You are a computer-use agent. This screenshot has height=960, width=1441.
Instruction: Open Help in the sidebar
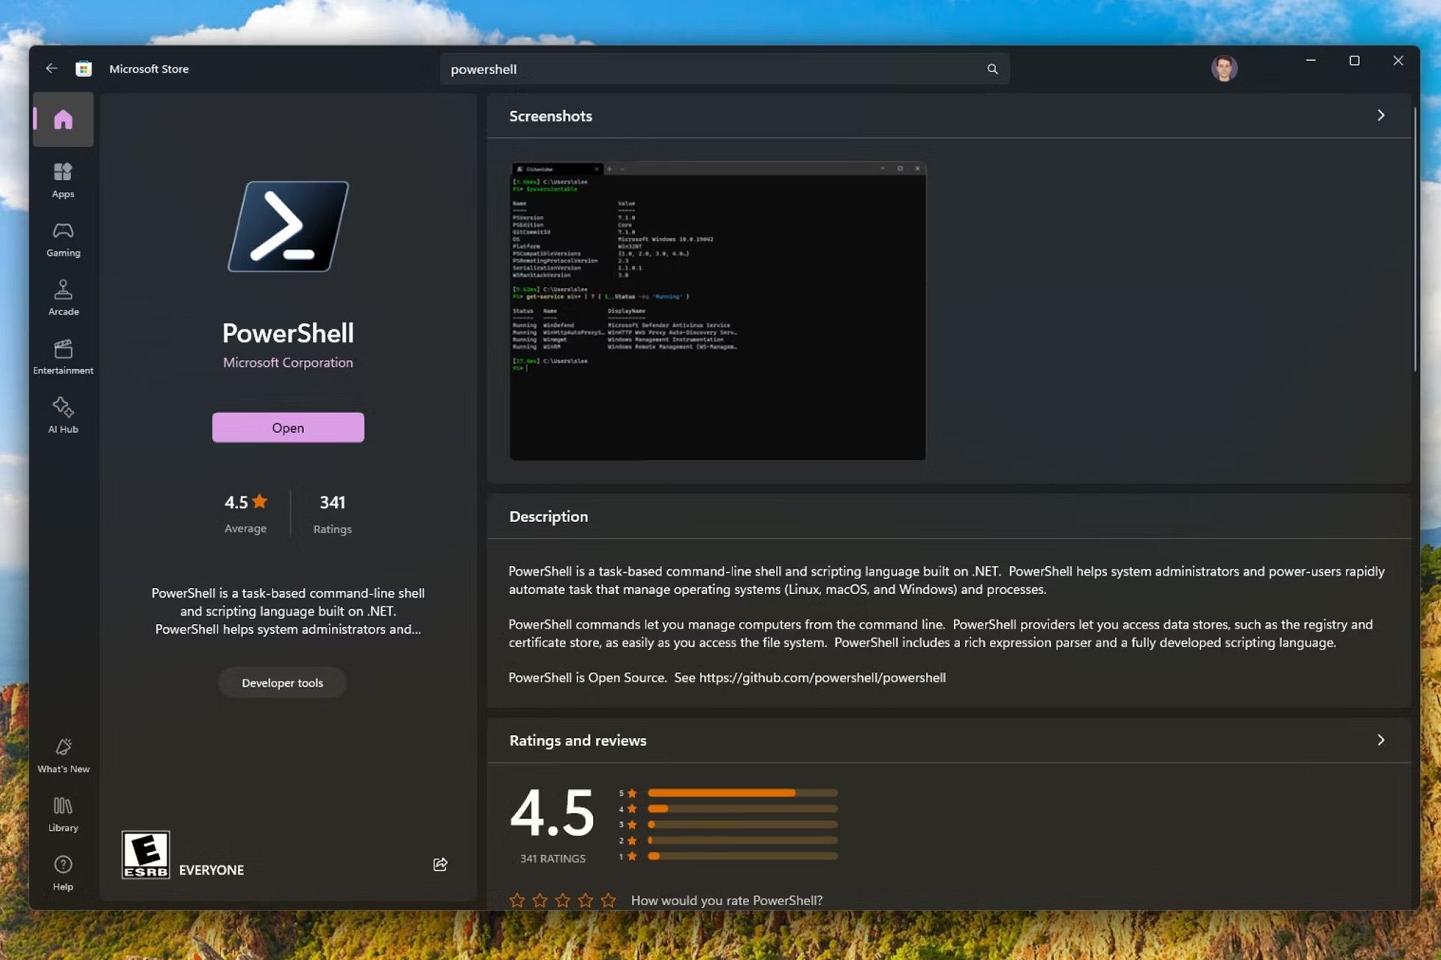(63, 873)
